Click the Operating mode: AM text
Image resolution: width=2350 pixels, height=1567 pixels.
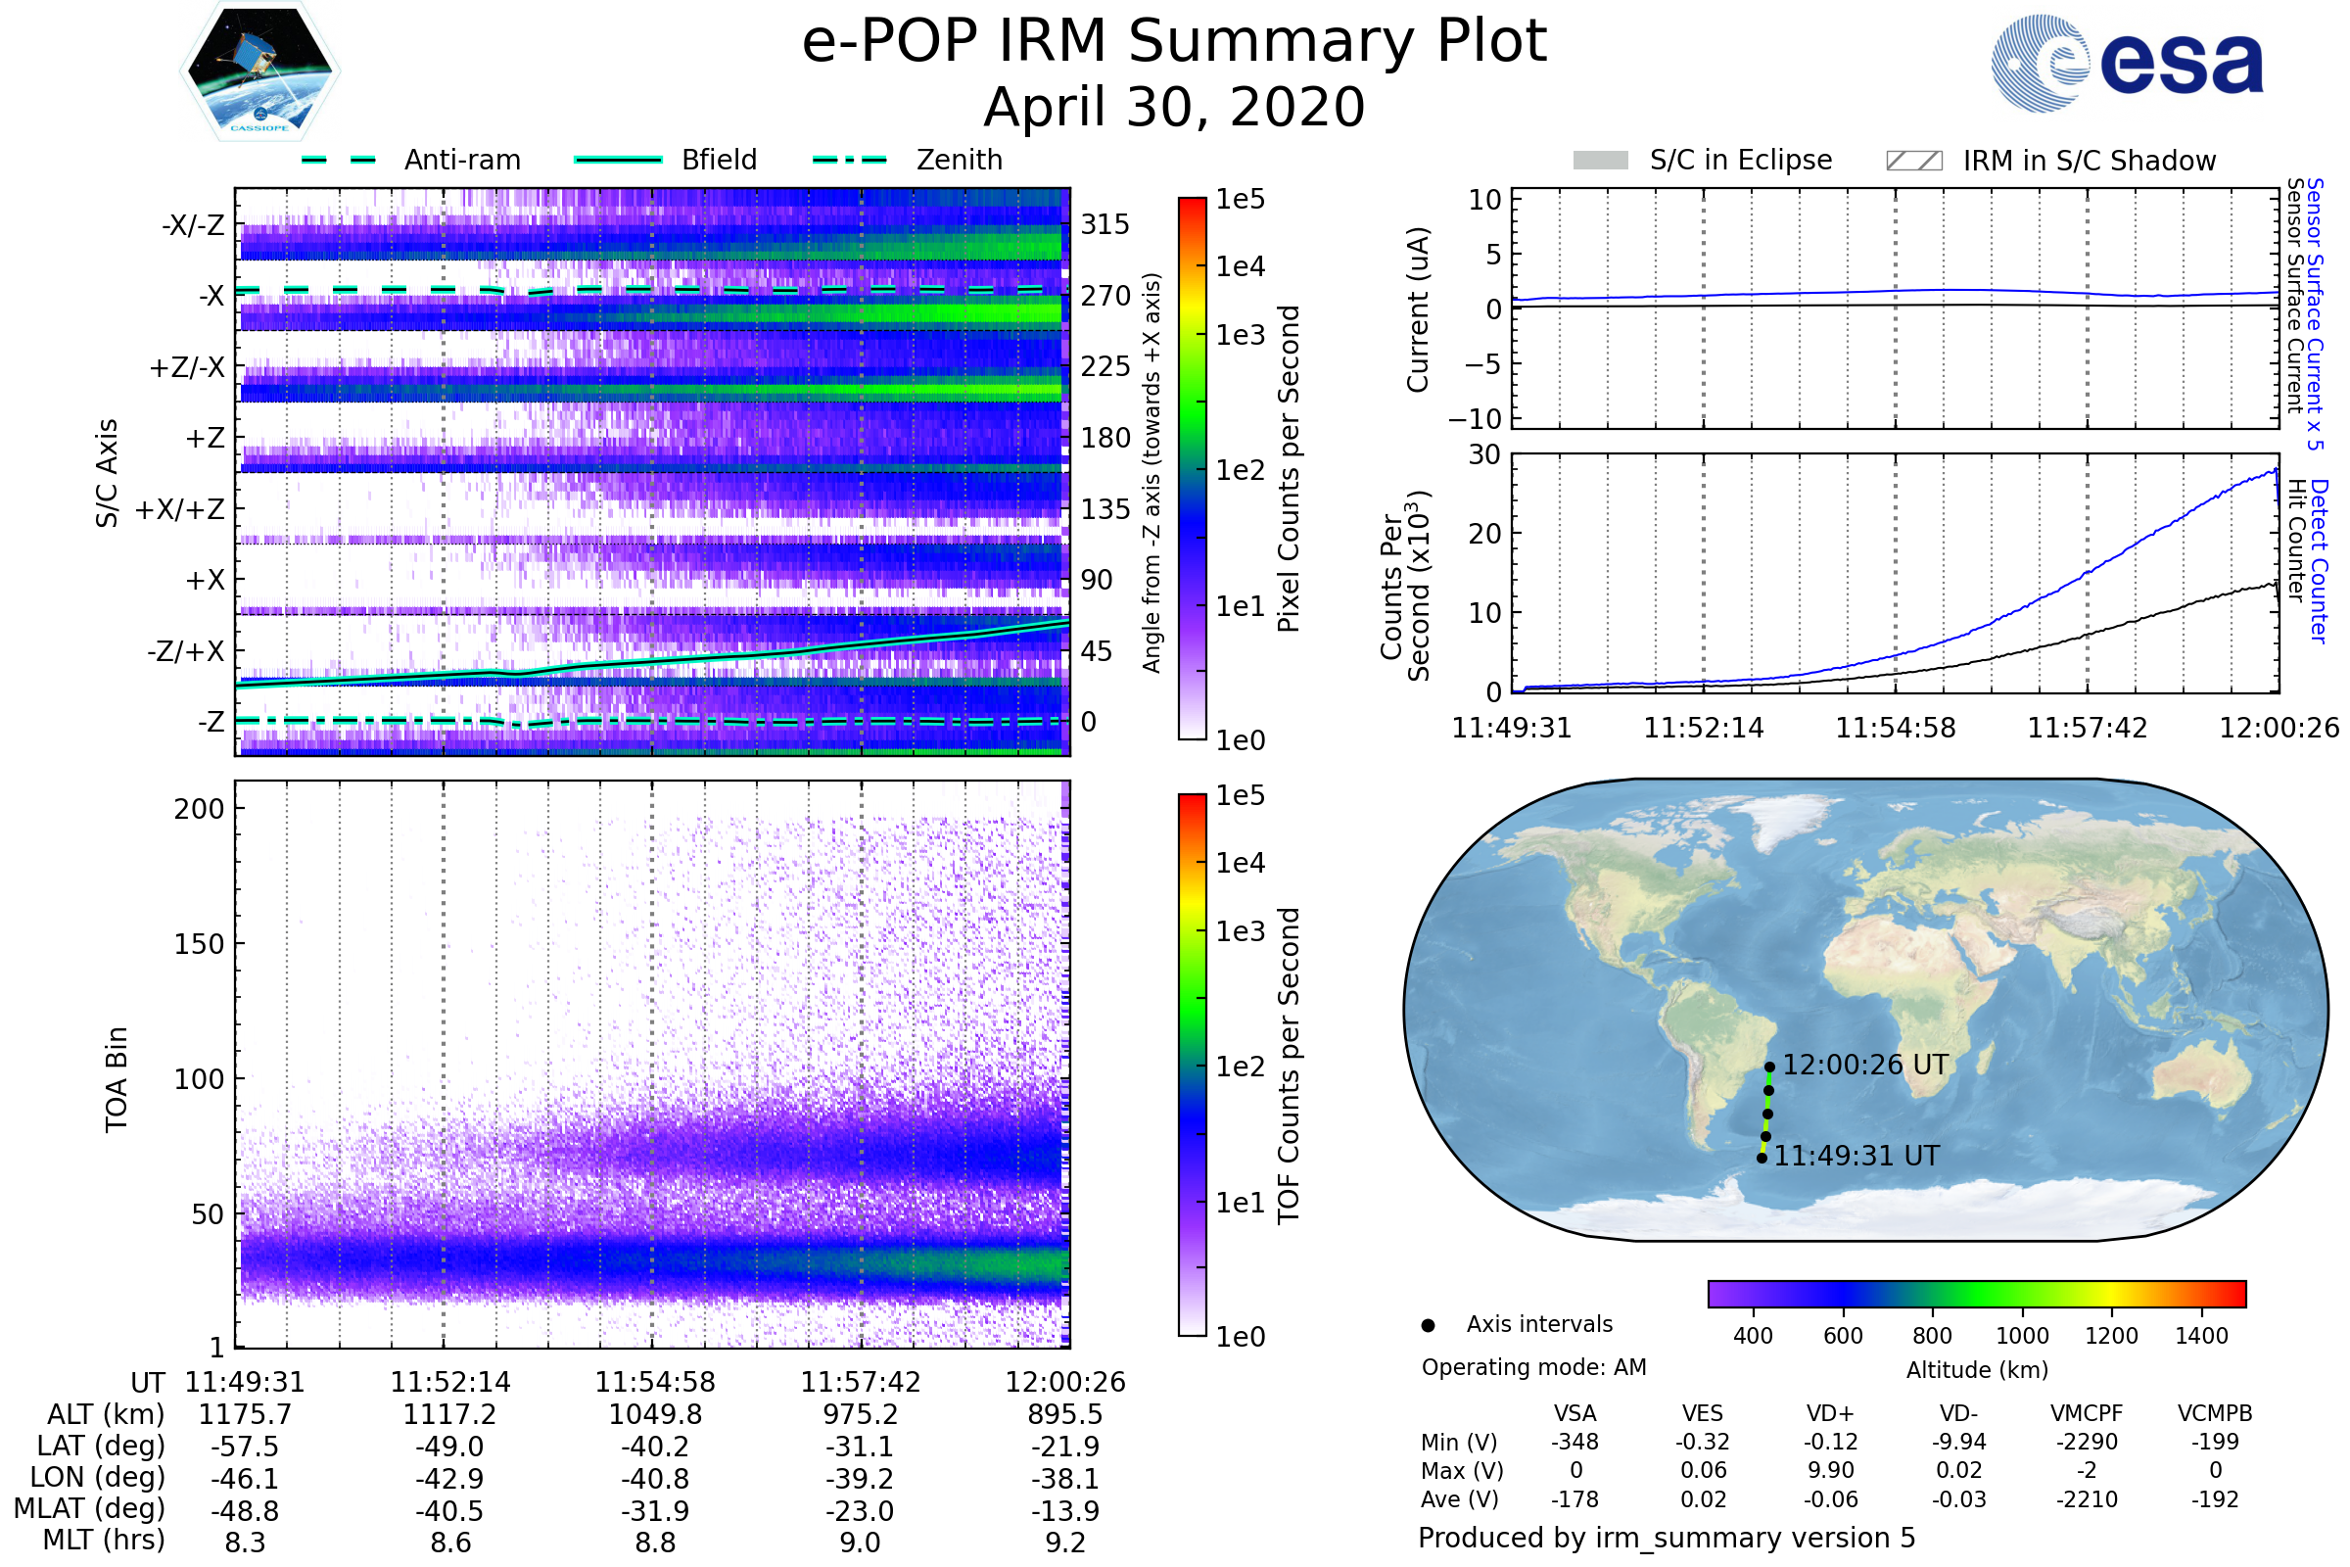tap(1532, 1367)
